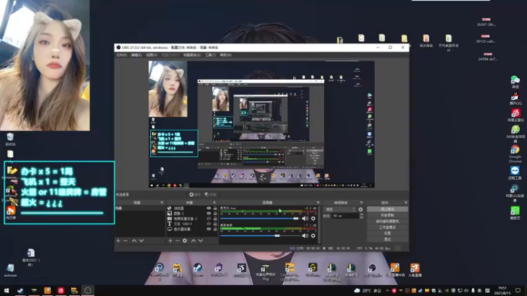Toggle visibility of 显示器采集 source
The image size is (527, 296).
pos(209,229)
